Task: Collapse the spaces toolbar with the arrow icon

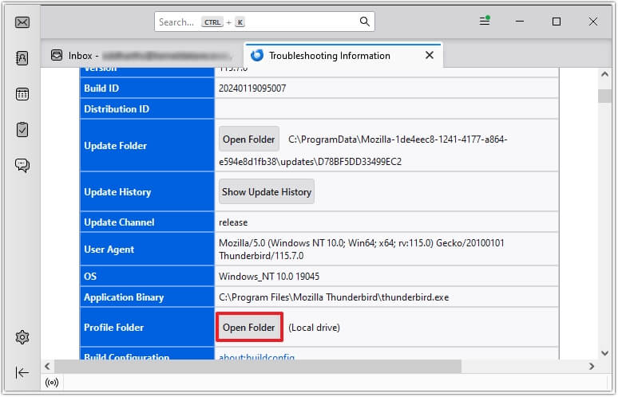Action: click(22, 372)
